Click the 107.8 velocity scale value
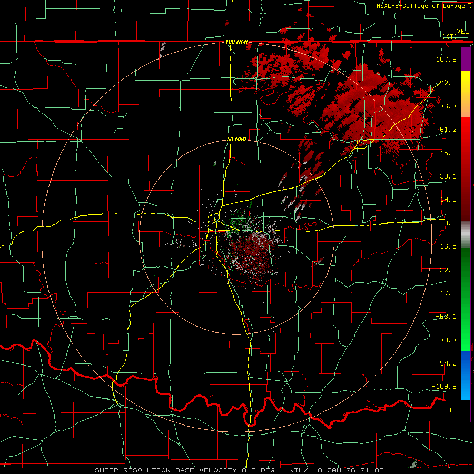This screenshot has height=474, width=474. click(x=446, y=59)
